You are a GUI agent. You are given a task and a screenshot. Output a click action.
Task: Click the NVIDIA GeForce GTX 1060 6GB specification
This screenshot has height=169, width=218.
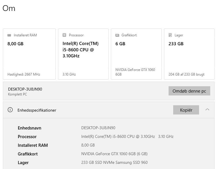[114, 154]
